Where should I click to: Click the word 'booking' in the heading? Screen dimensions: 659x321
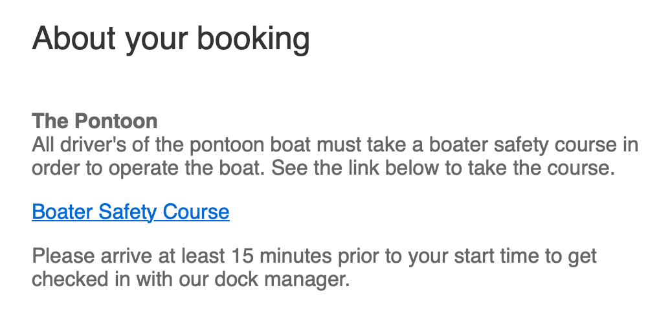(253, 39)
